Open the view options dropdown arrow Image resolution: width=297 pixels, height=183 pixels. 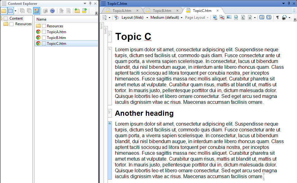[16, 11]
